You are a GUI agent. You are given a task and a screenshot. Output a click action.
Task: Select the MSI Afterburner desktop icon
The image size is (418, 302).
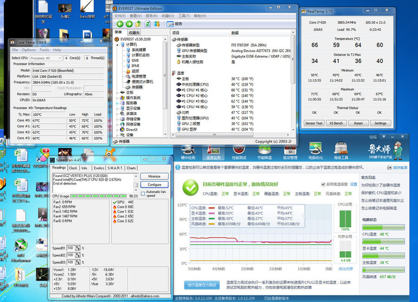[x=21, y=250]
